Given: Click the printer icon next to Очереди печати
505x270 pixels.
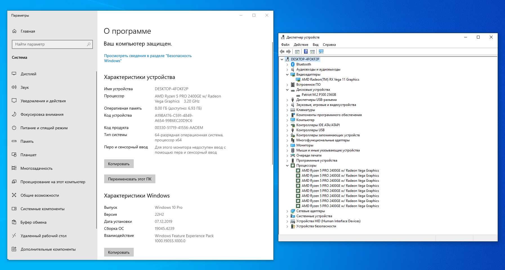Looking at the screenshot, I should [293, 155].
